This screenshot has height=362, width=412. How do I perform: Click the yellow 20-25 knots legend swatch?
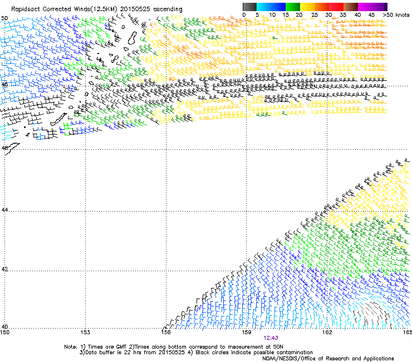point(307,7)
